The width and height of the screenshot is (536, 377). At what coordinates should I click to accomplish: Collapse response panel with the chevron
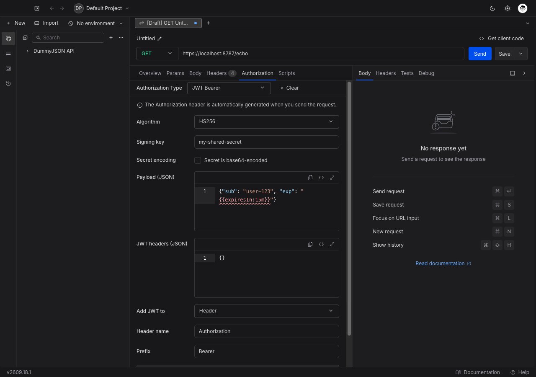pyautogui.click(x=524, y=73)
